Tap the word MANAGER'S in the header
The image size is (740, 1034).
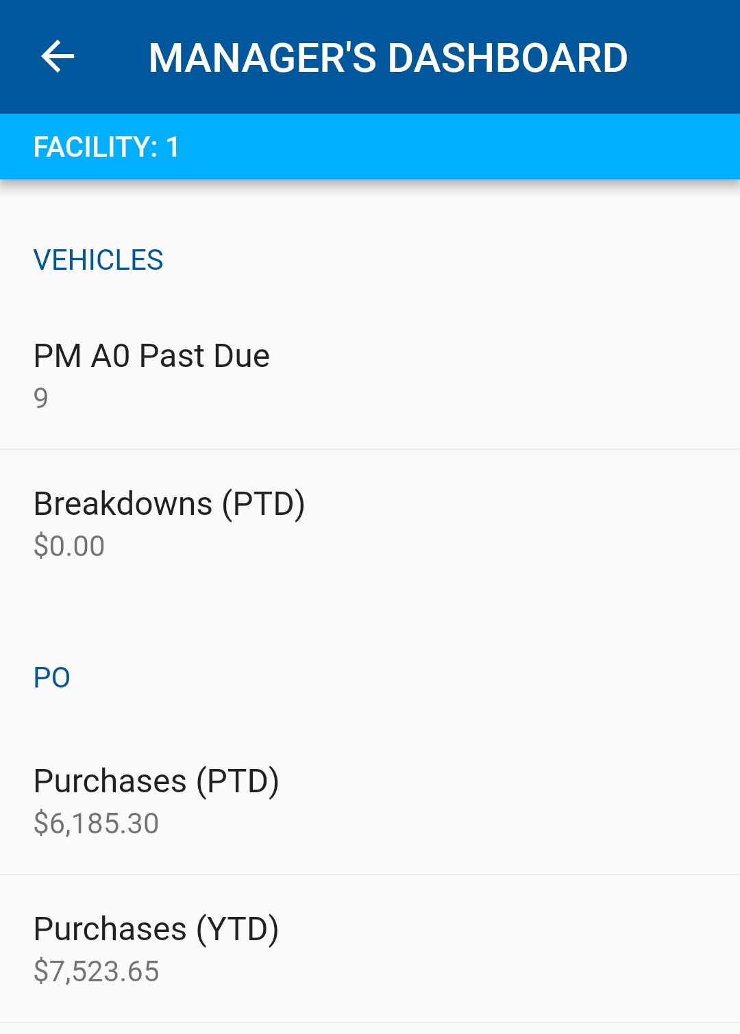(262, 58)
